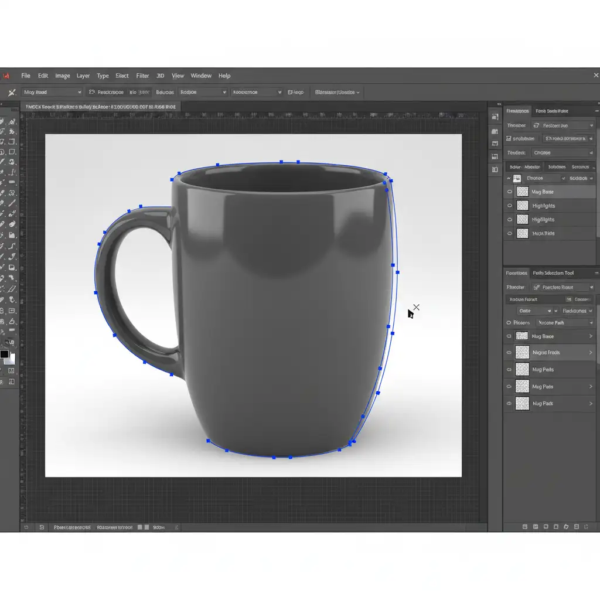Click the black foreground color swatch

click(x=5, y=354)
